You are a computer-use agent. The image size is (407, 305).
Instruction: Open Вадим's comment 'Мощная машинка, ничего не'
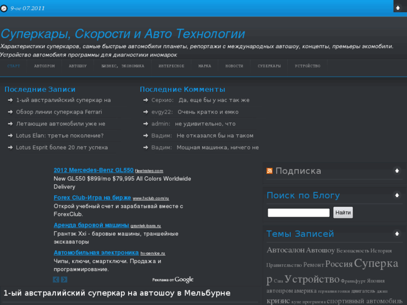click(218, 147)
